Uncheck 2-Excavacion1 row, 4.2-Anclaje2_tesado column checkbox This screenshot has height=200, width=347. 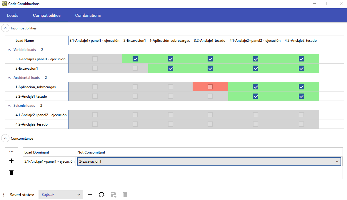click(301, 68)
